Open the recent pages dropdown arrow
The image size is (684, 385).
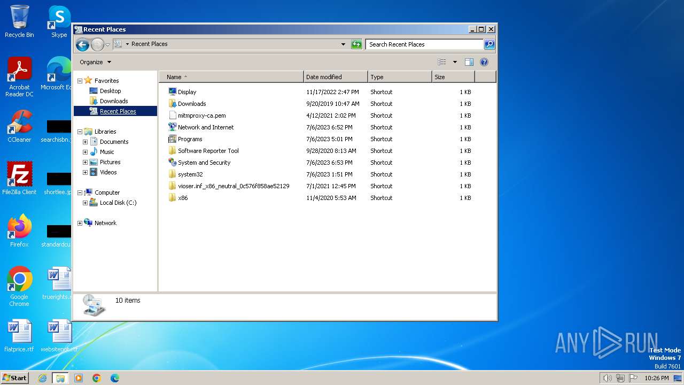pos(108,44)
